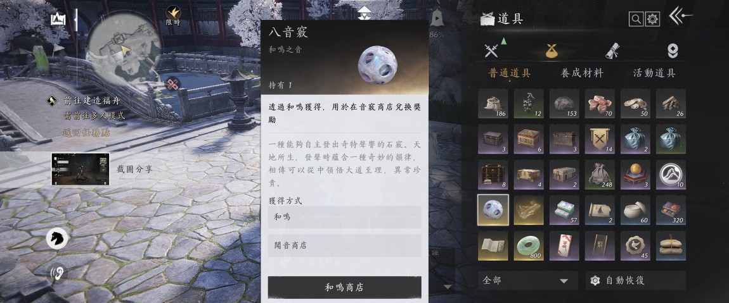Select the banner item with 14 count
This screenshot has width=729, height=303.
click(600, 139)
